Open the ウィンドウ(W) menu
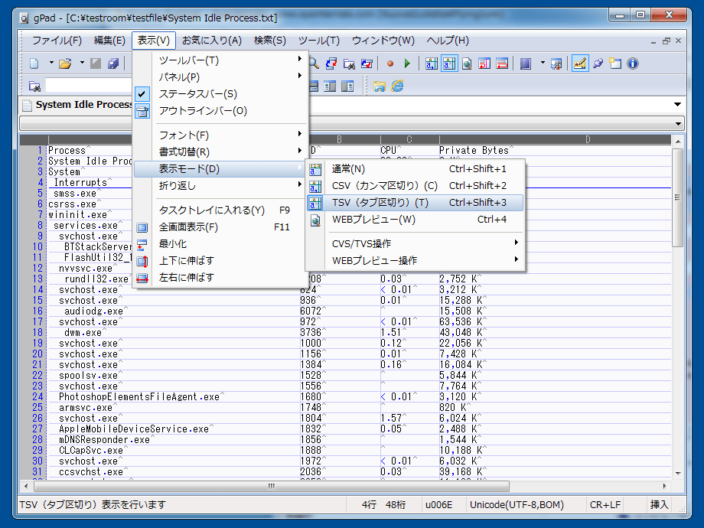The width and height of the screenshot is (704, 528). point(383,41)
